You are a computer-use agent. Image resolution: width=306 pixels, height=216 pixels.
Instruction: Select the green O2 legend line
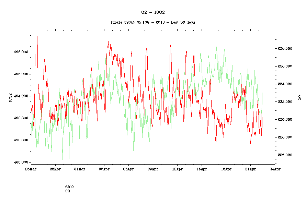click(x=46, y=191)
